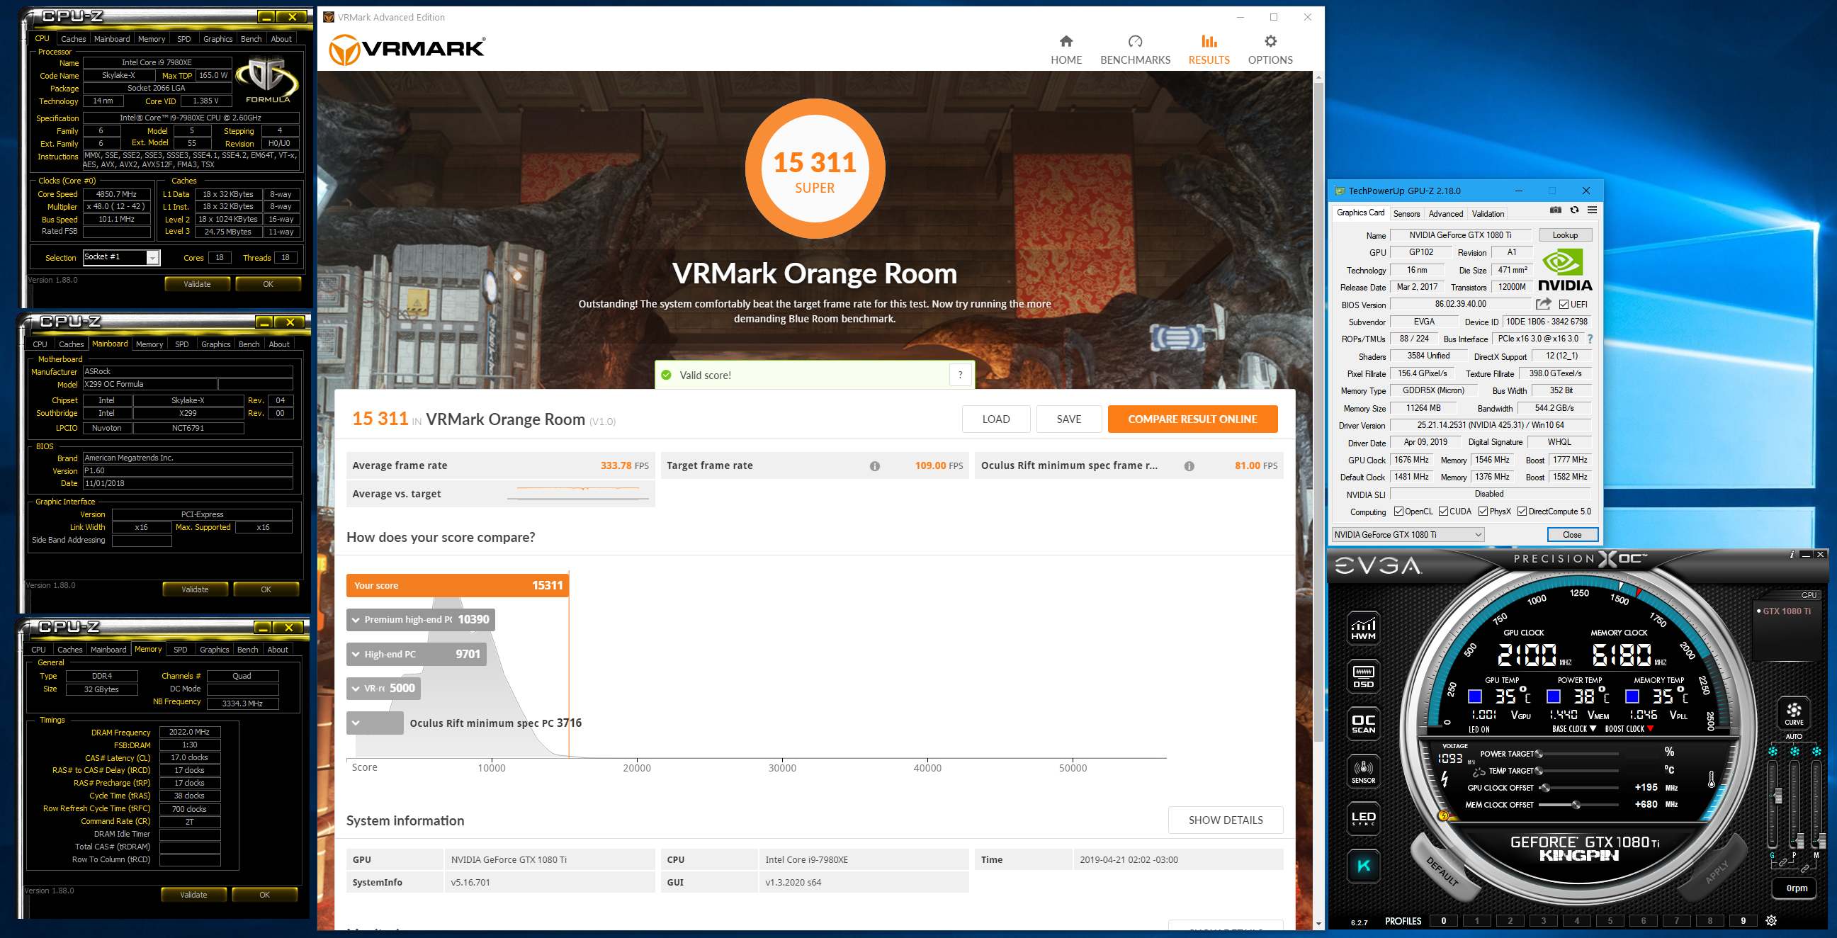Click Validate in the top CPU-Z window
Screen dimensions: 1837x938
197,284
